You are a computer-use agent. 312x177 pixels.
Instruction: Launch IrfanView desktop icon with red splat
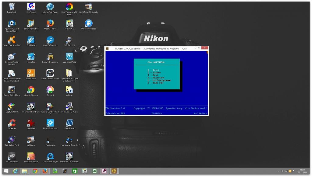tap(31, 124)
